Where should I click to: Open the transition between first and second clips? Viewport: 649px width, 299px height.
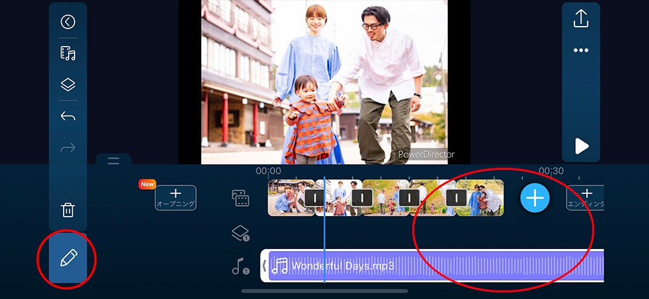[x=315, y=198]
